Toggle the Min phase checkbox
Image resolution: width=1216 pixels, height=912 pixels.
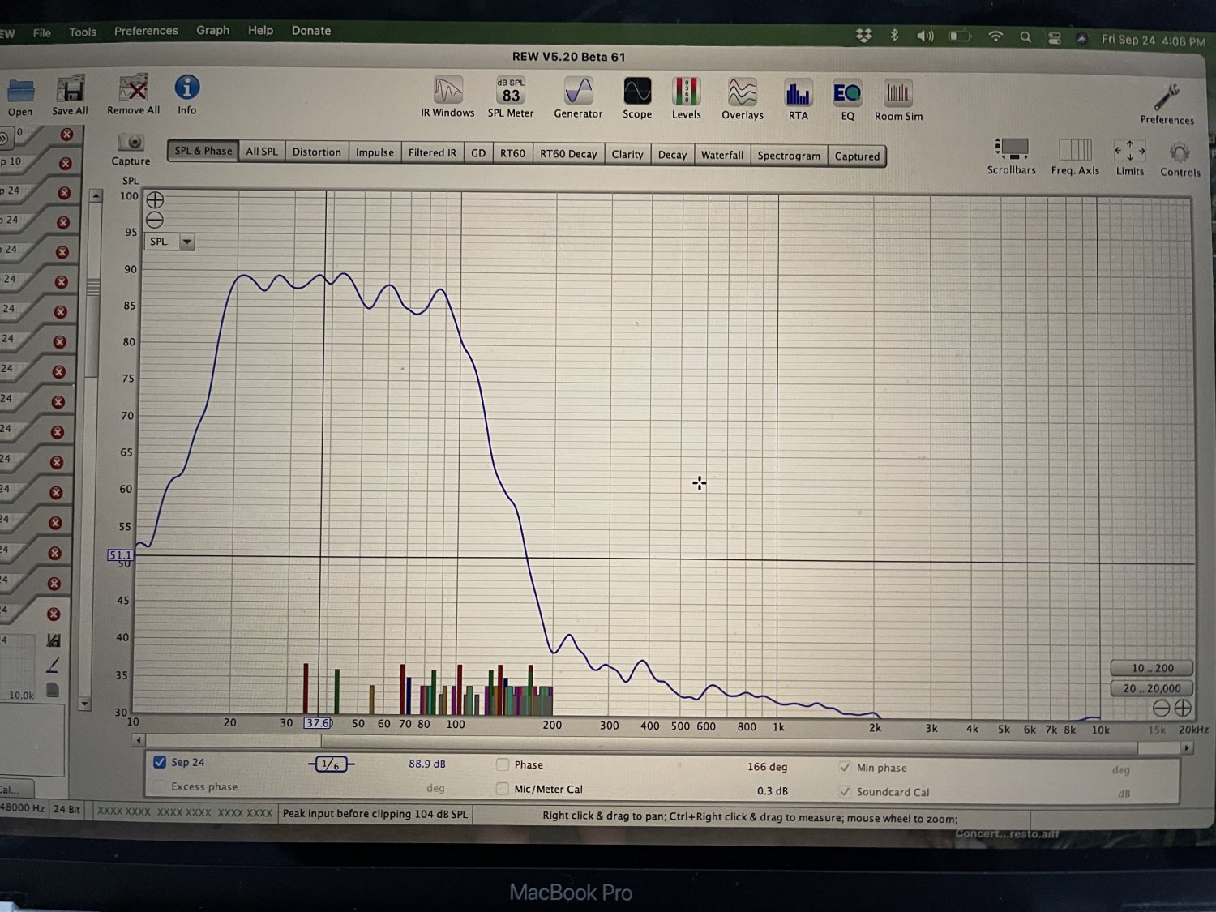(x=845, y=767)
